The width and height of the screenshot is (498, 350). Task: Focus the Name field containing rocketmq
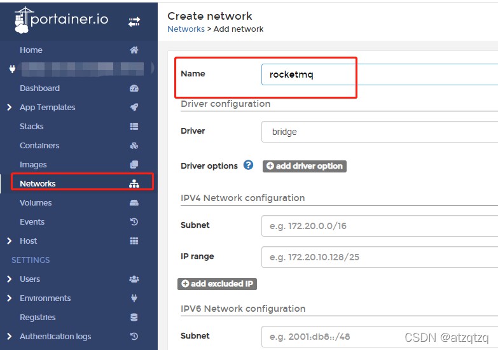coord(380,74)
